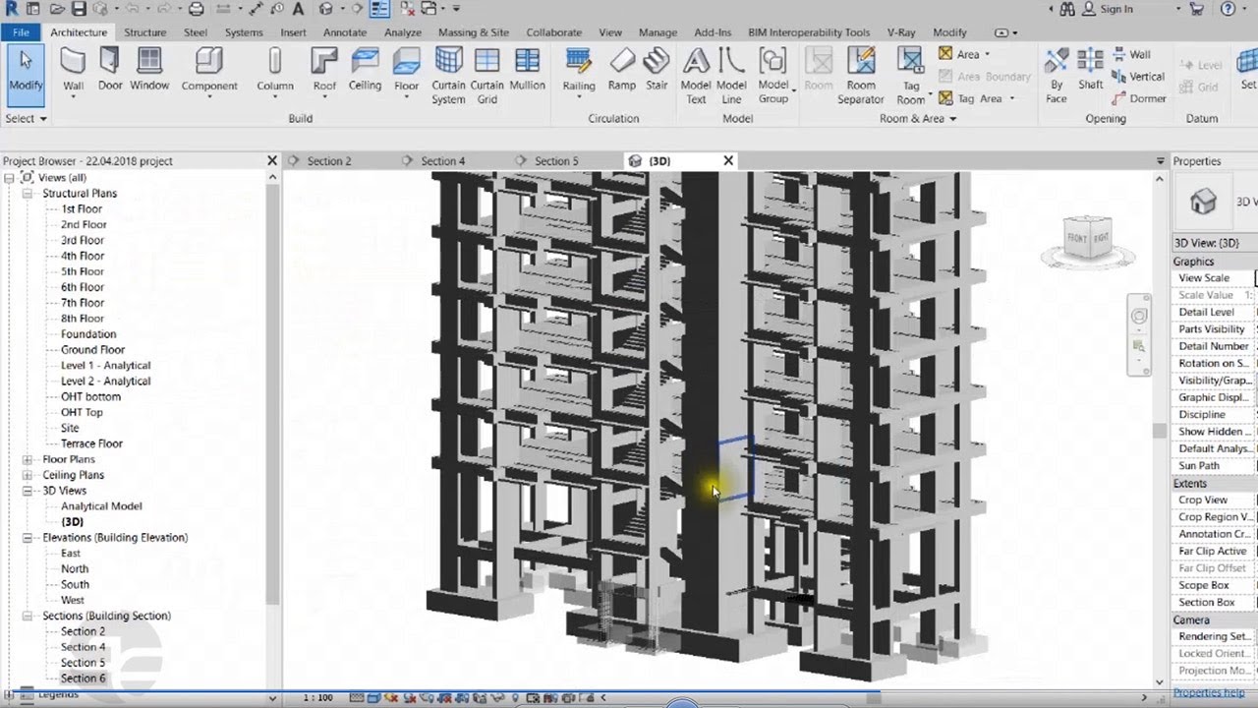Click the Tag Room tool

911,76
